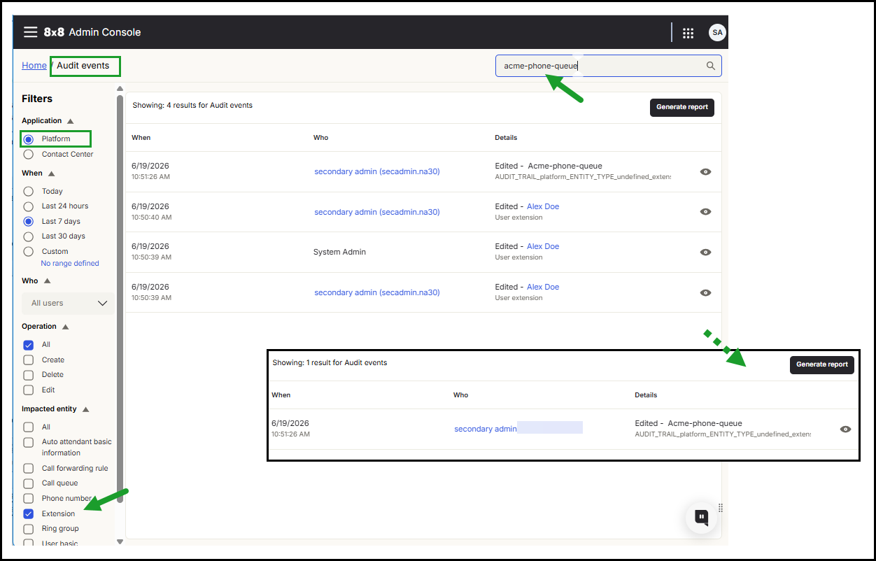Viewport: 876px width, 561px height.
Task: Click the filters panel scrollbar thumb
Action: tap(120, 299)
